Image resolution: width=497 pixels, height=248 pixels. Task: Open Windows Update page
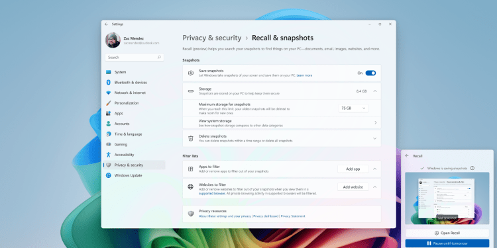tap(134, 175)
